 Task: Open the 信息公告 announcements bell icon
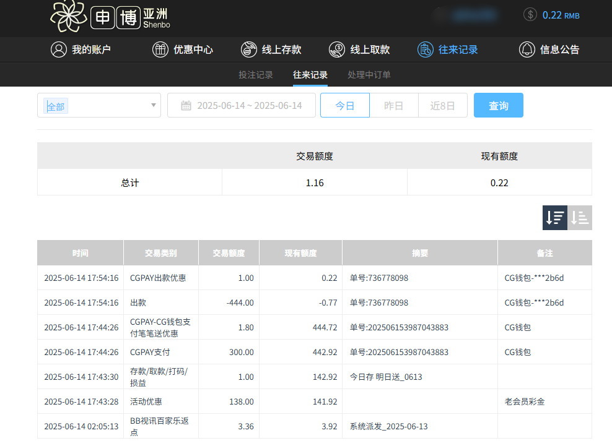(x=527, y=49)
